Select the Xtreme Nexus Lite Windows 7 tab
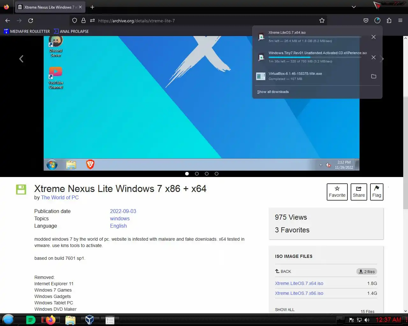This screenshot has width=408, height=326. [x=50, y=7]
